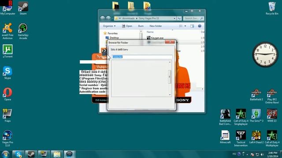
Task: Open Tactical Intervention shortcut
Action: (241, 139)
